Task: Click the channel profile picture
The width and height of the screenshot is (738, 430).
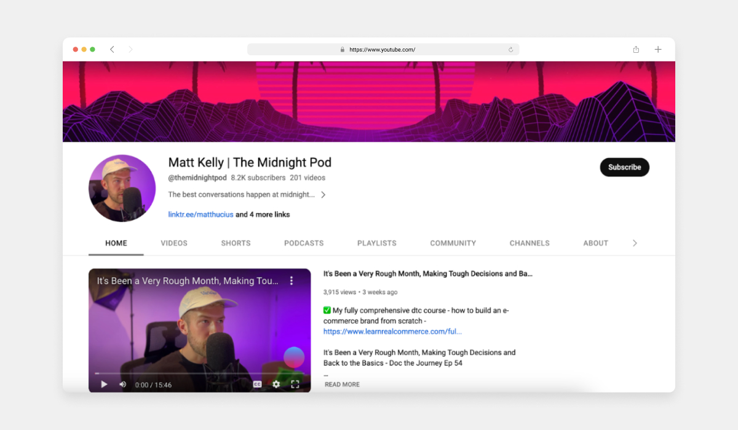Action: pyautogui.click(x=122, y=188)
